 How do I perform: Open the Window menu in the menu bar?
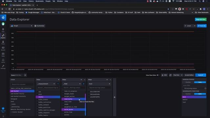(x=60, y=1)
